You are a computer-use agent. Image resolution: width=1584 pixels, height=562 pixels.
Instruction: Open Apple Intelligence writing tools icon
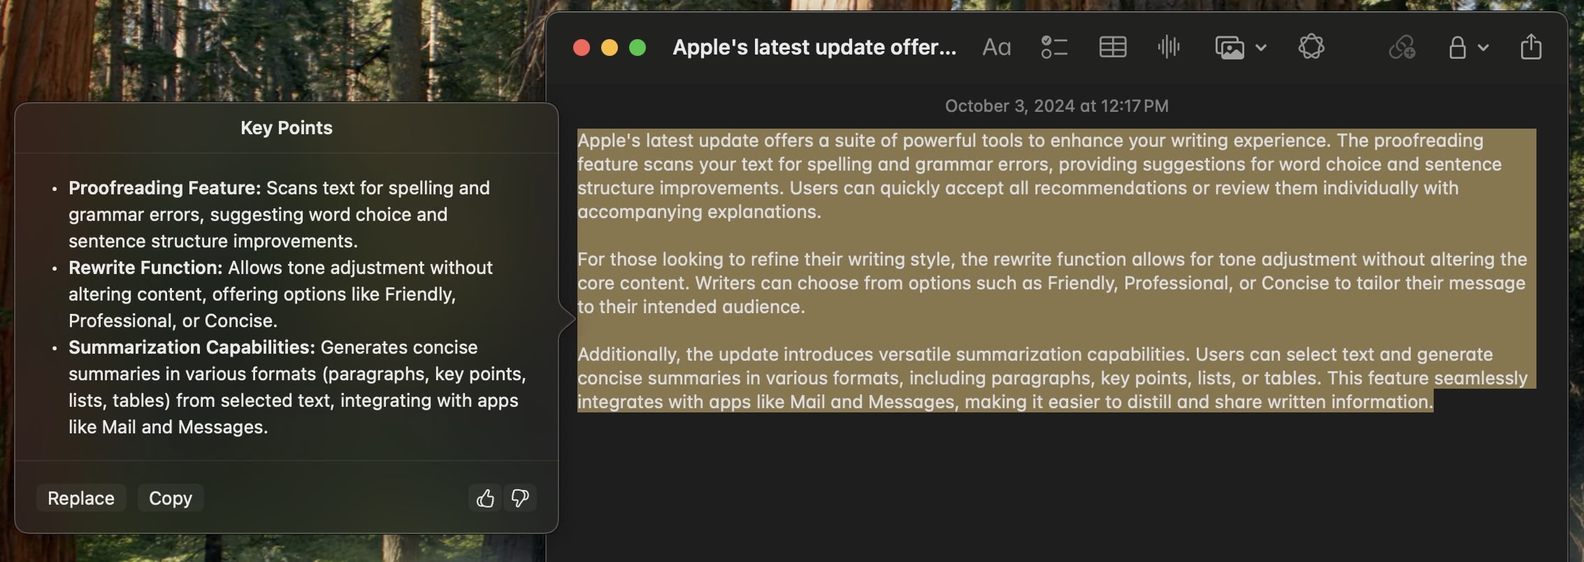[x=1311, y=48]
